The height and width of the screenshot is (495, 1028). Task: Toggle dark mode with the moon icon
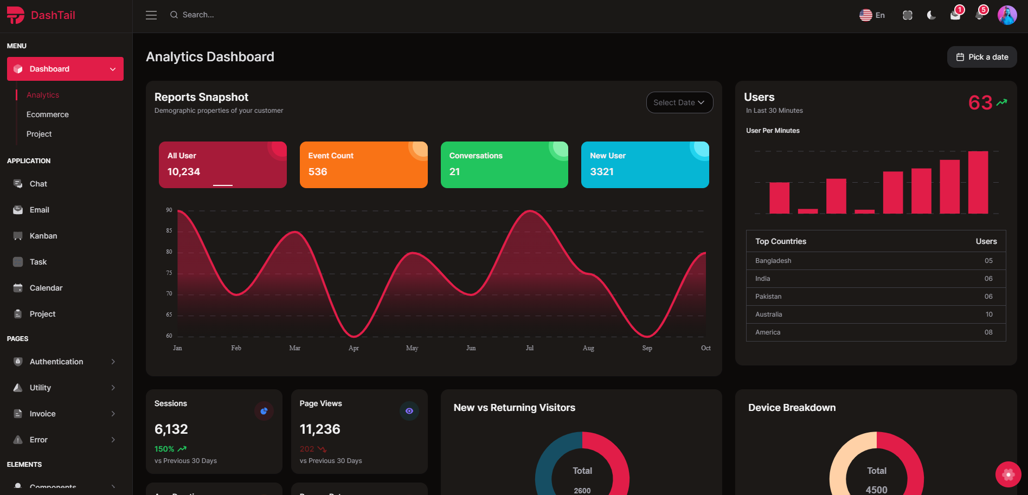point(931,15)
